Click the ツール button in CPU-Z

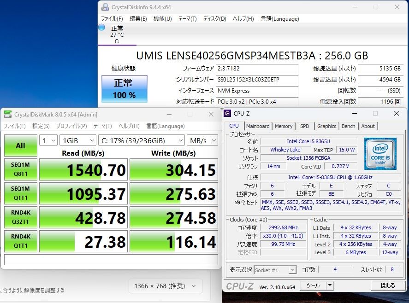pos(313,286)
